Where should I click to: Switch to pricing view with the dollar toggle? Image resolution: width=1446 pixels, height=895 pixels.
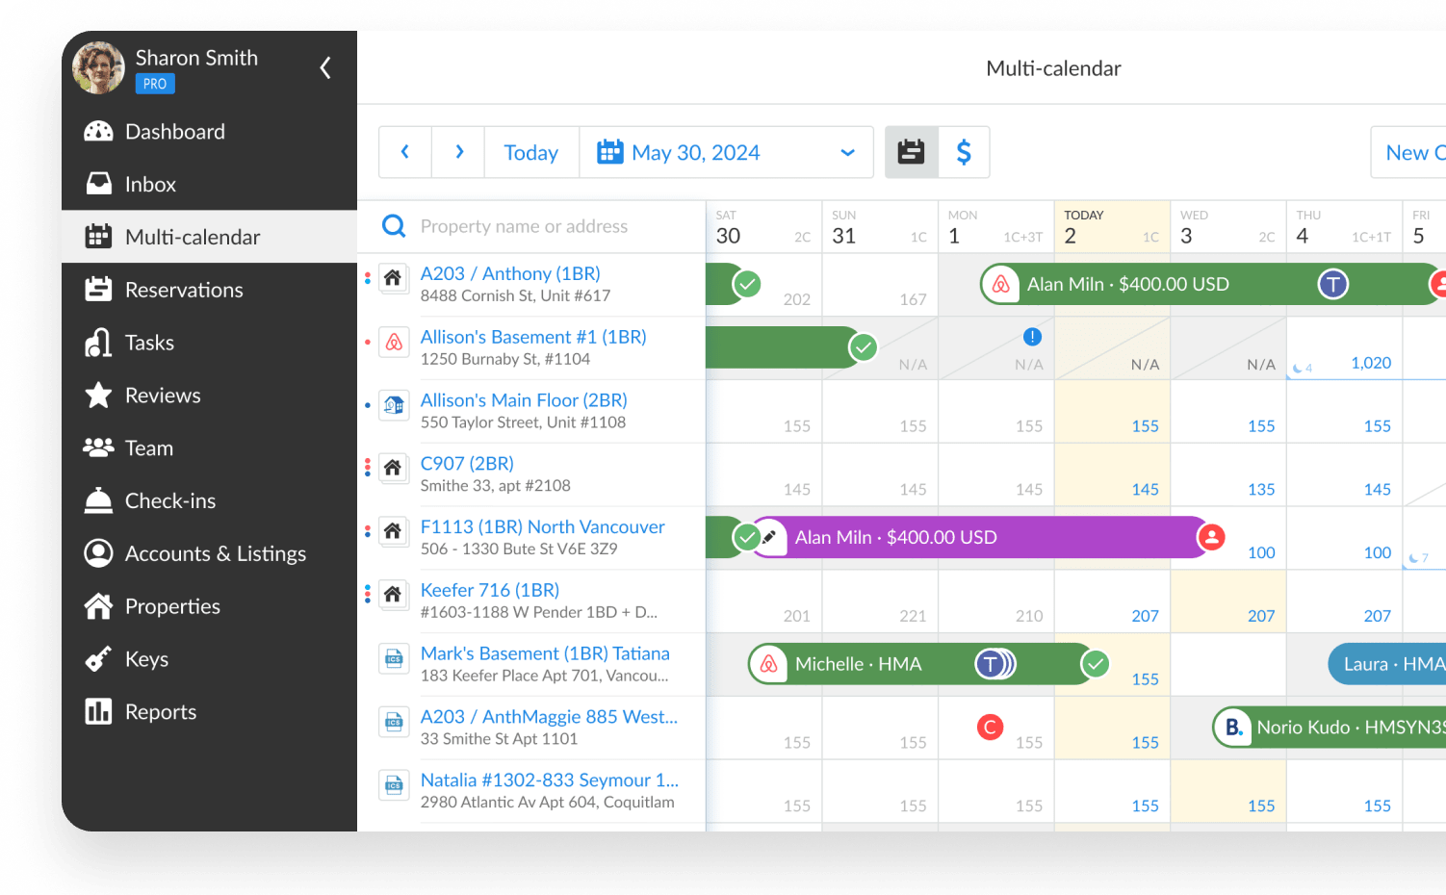[964, 151]
